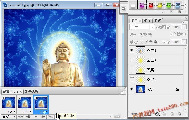Expand more styles arrow in Styles panel
This screenshot has height=120, width=189.
tap(185, 7)
